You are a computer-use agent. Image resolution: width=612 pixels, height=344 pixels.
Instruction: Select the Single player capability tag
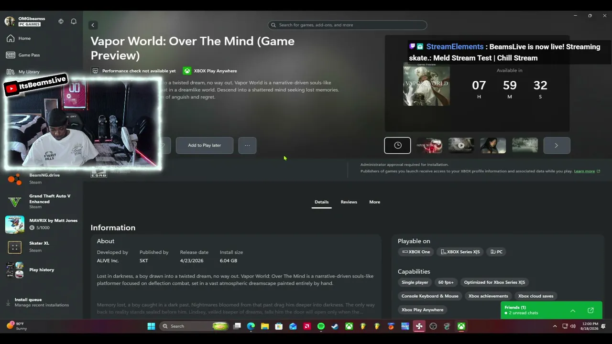coord(415,282)
